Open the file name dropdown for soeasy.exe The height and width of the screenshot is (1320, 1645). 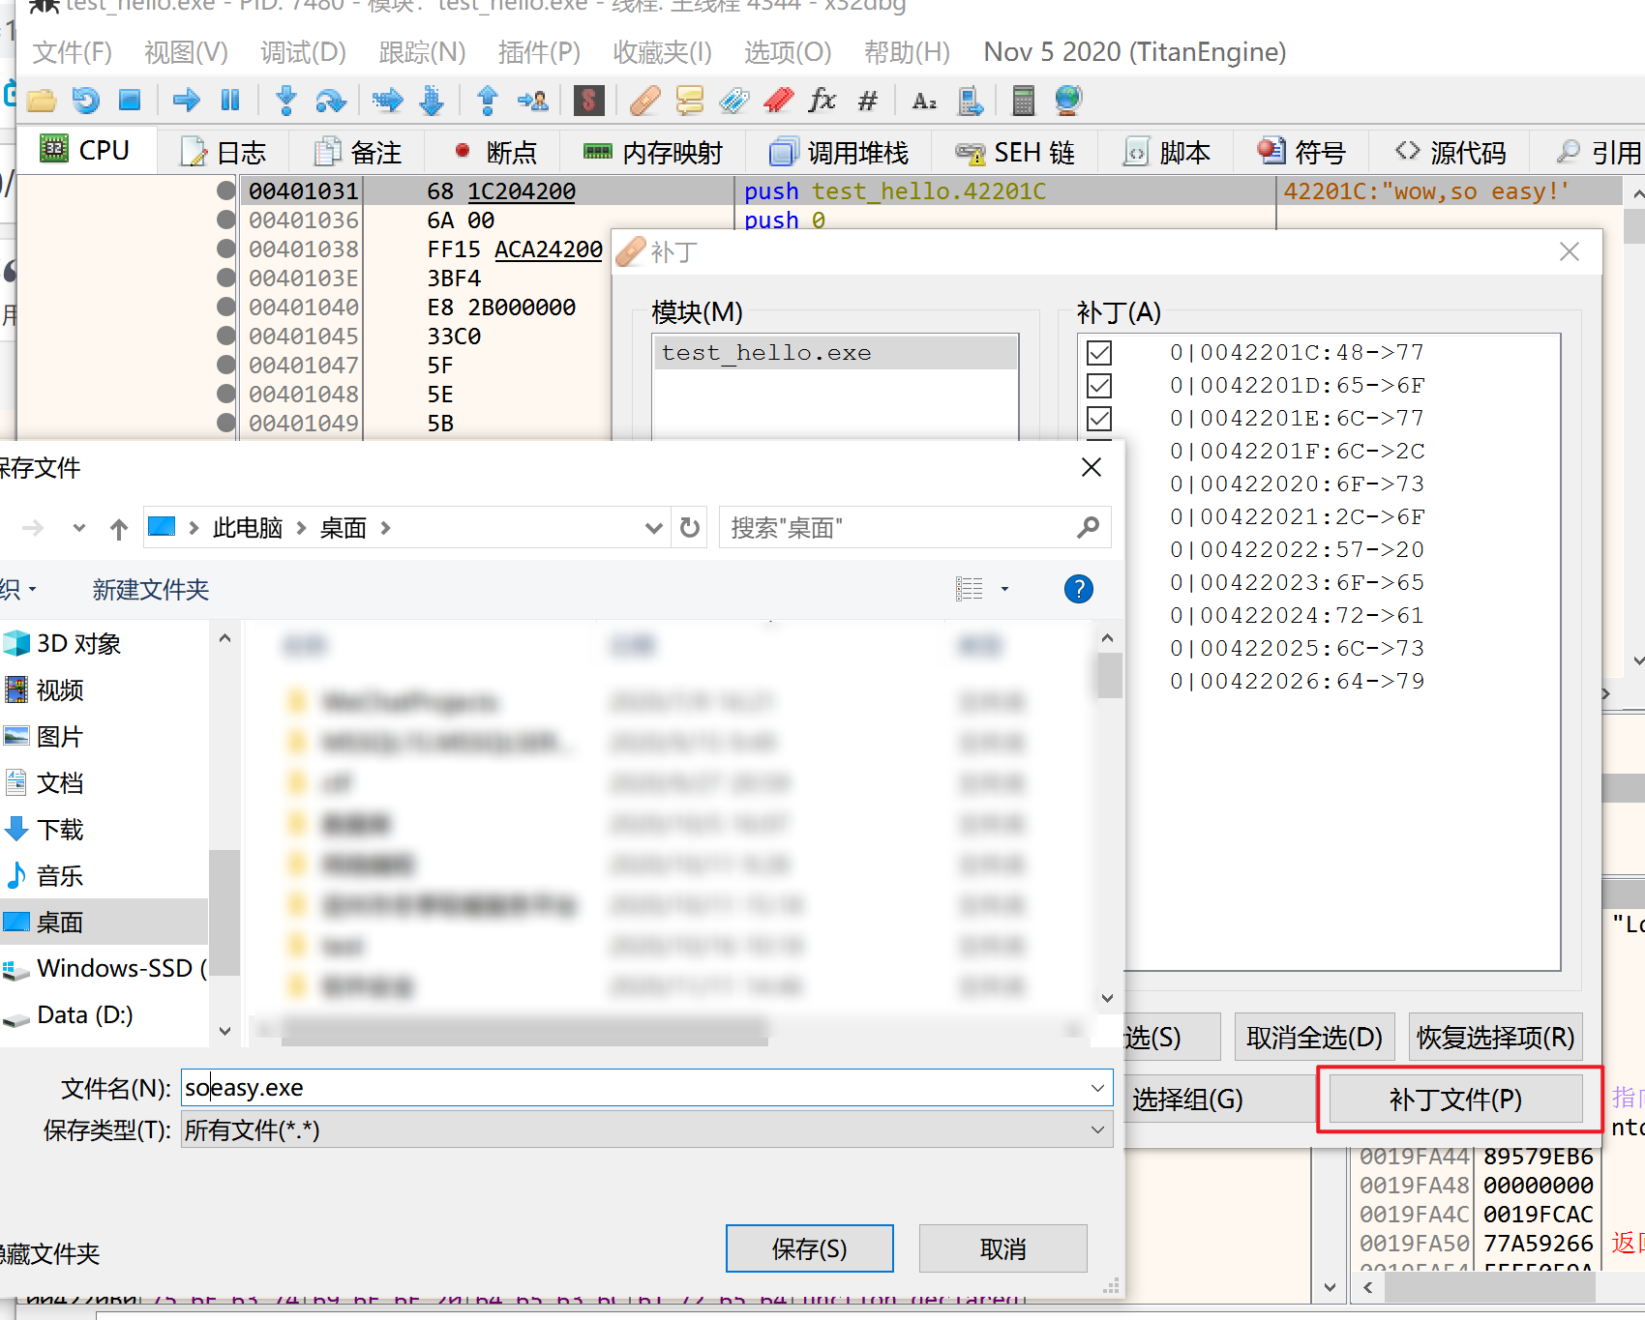tap(1098, 1087)
